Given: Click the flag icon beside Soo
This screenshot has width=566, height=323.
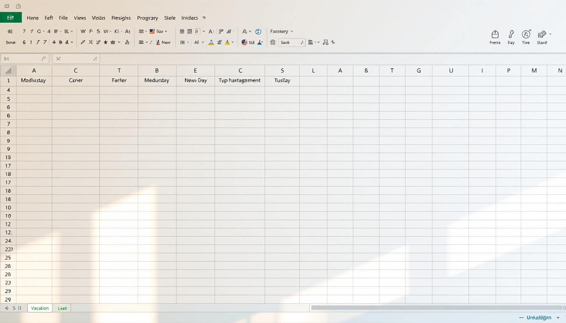Looking at the screenshot, I should (152, 32).
